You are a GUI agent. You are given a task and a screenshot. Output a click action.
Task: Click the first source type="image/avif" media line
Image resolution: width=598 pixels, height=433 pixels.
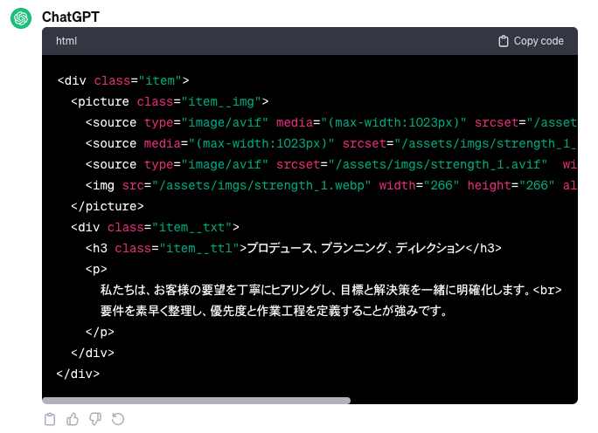click(x=331, y=122)
